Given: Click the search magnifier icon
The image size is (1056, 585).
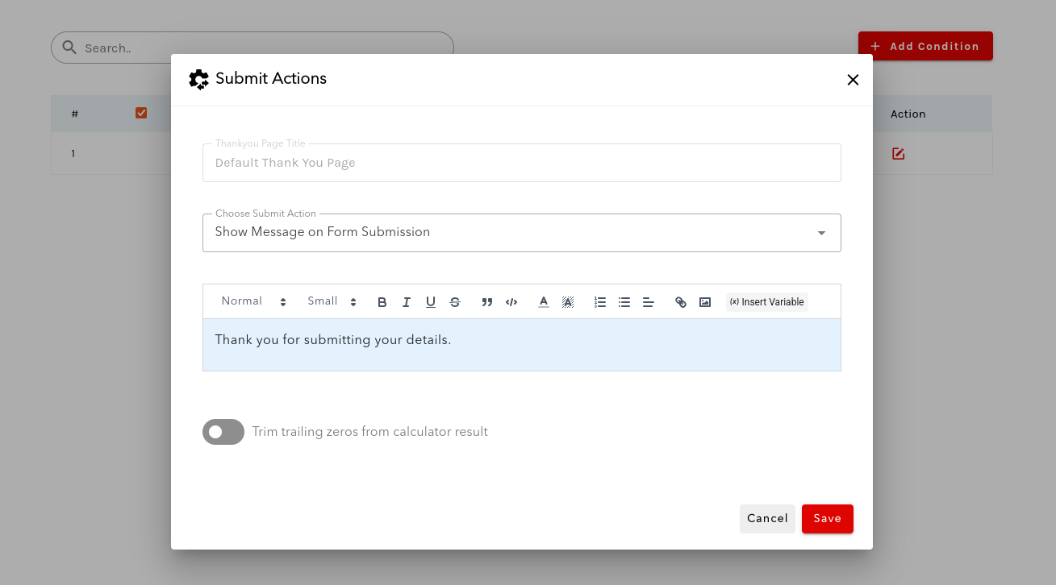Looking at the screenshot, I should pyautogui.click(x=69, y=47).
